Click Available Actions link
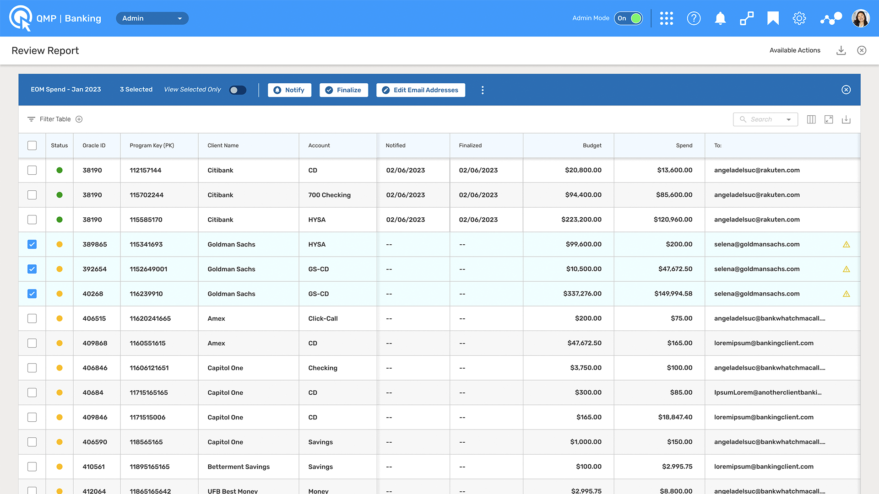 point(795,50)
